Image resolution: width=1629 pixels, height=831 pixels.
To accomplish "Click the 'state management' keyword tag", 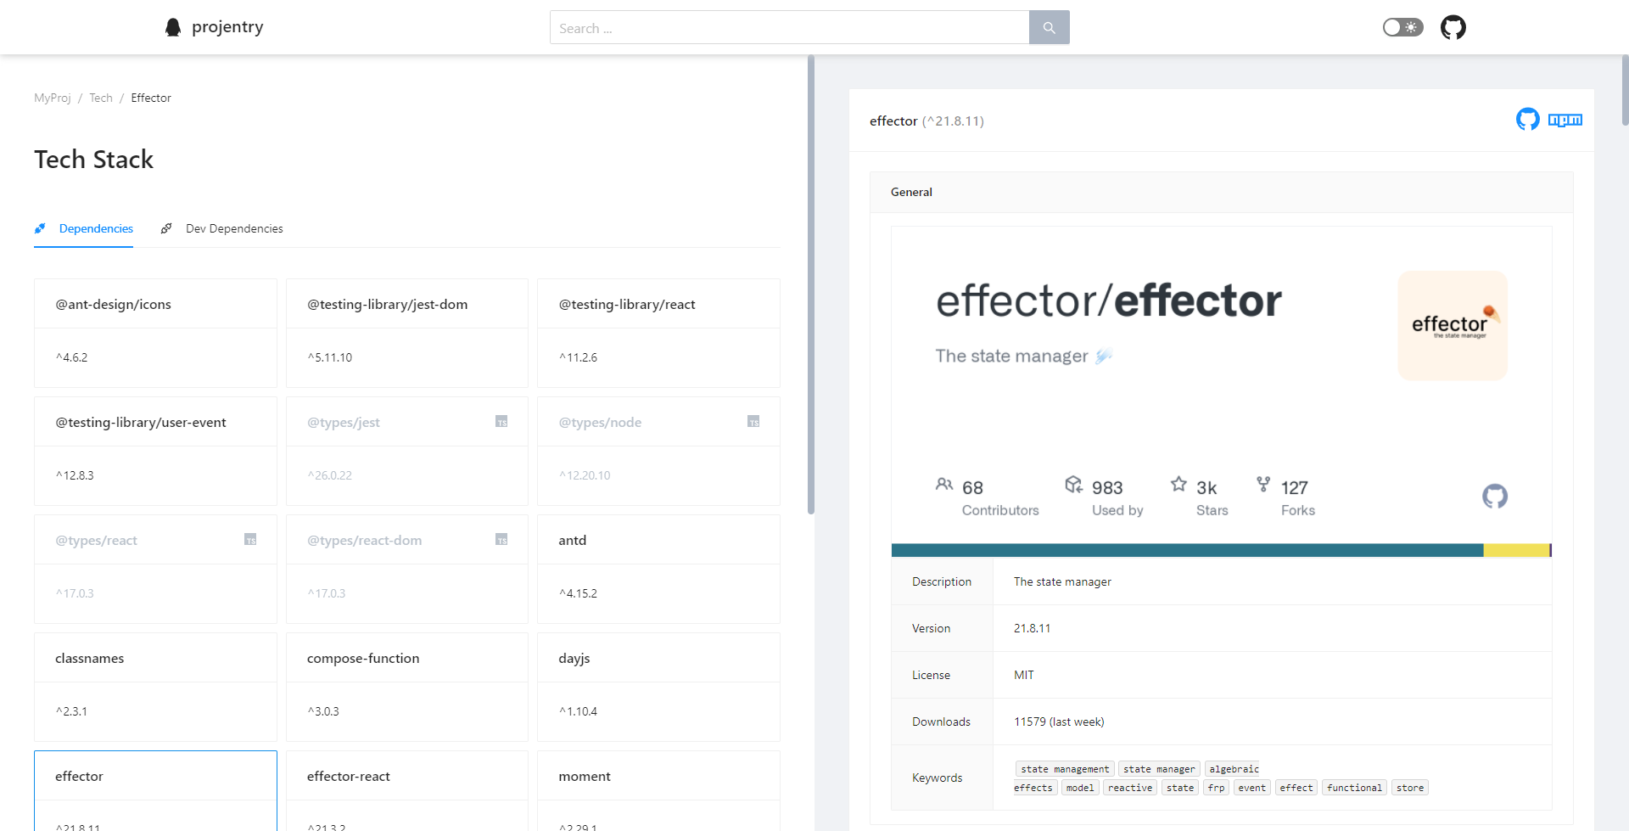I will click(x=1065, y=769).
